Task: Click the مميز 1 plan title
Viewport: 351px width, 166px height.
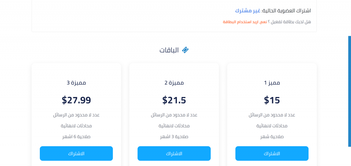Action: tap(272, 83)
